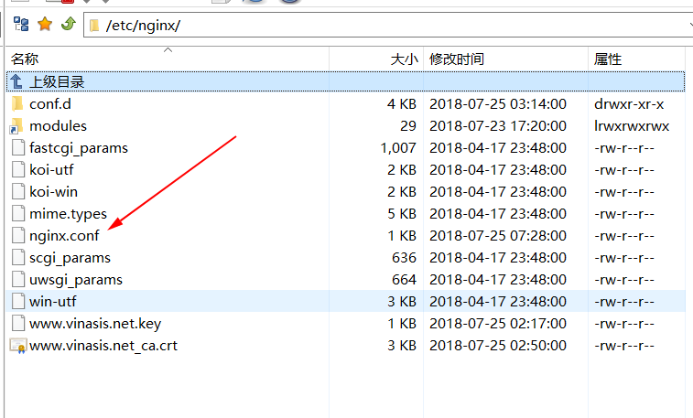Click the 664 size of uwsgi_params
Viewport: 693px width, 418px height.
(x=404, y=280)
